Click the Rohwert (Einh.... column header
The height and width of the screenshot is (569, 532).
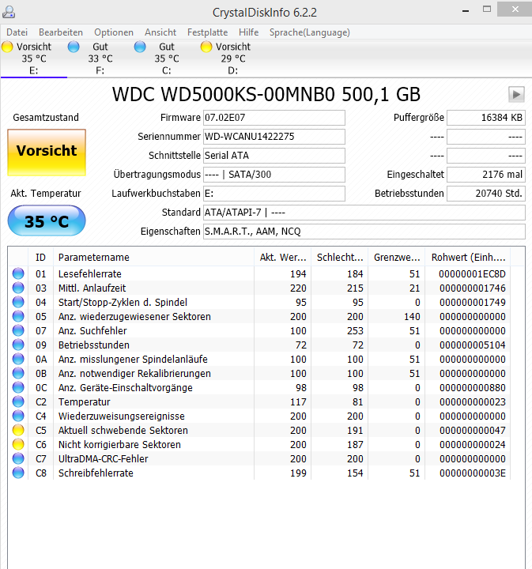[x=468, y=258]
